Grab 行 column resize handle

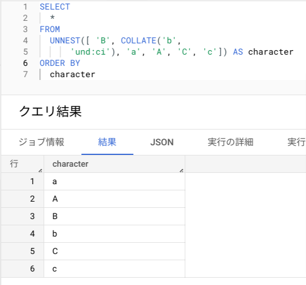(x=41, y=171)
